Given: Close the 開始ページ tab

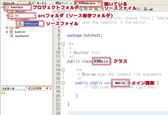Looking at the screenshot, I should pos(71,3).
